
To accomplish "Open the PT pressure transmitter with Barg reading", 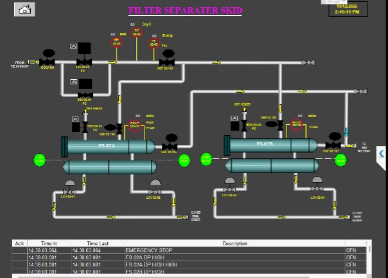I will [154, 43].
